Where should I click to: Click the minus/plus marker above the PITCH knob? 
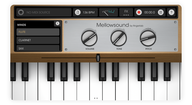(148, 29)
